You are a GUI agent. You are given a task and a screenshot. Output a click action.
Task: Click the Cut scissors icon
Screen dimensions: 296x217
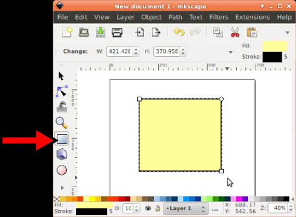click(x=235, y=32)
